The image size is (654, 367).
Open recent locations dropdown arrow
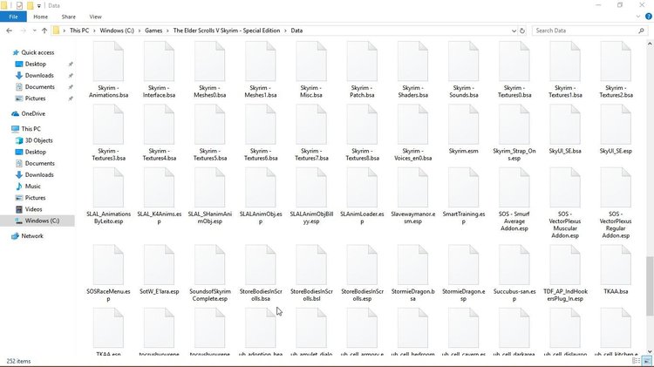(34, 31)
